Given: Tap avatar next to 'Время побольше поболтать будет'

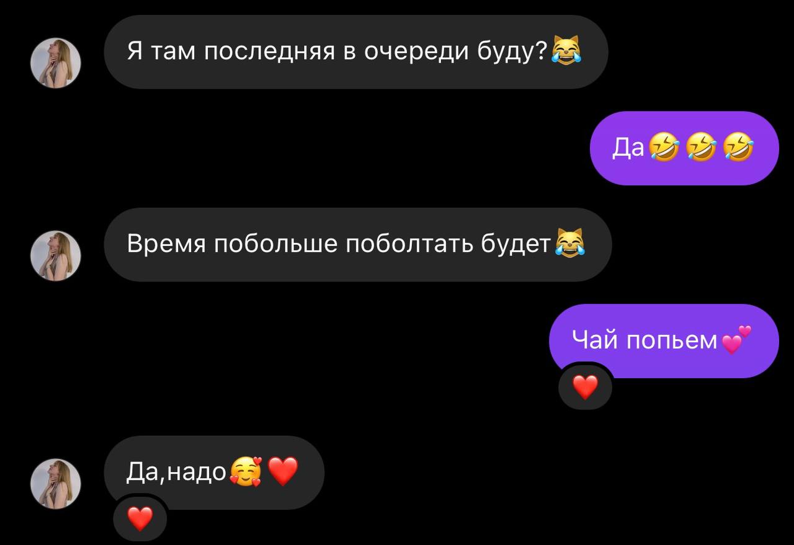Looking at the screenshot, I should coord(56,255).
